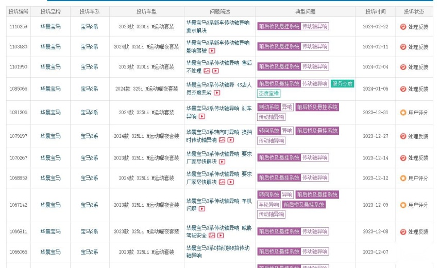439x268 pixels.
Task: Select date 2023-12-31
Action: [376, 112]
